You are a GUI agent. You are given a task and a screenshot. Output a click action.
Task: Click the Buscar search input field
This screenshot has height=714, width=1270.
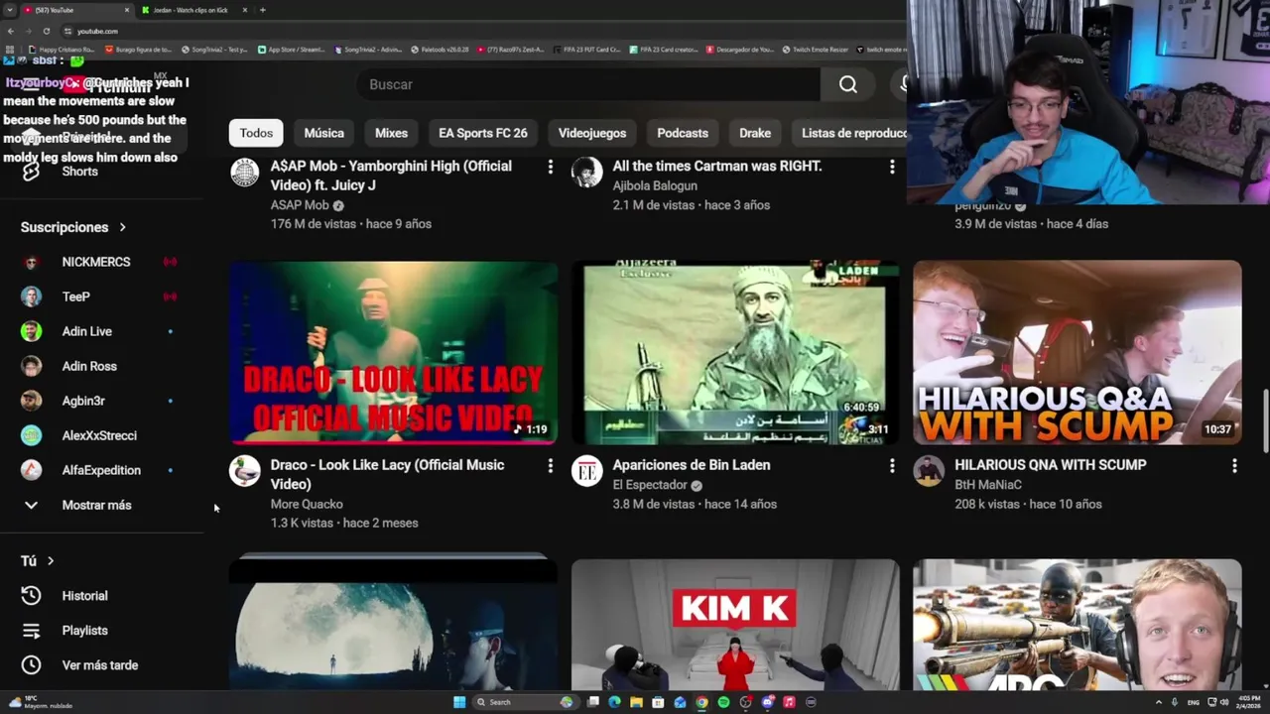point(588,84)
